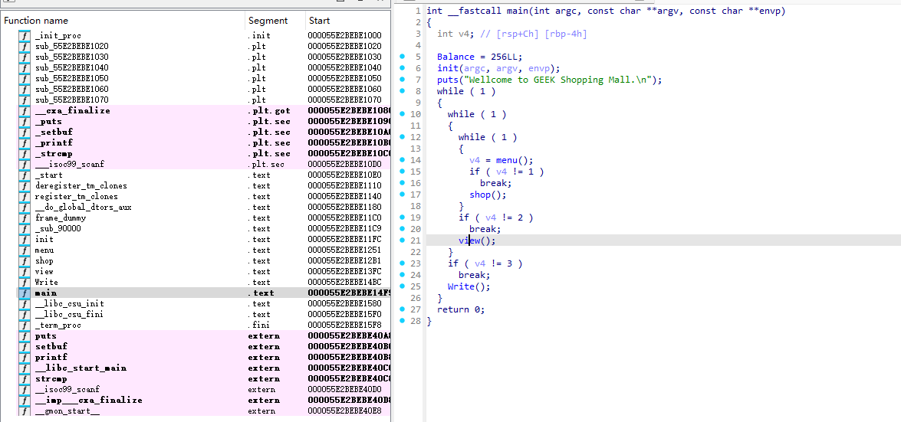
Task: Click view() call in pseudocode line 21
Action: pos(474,240)
